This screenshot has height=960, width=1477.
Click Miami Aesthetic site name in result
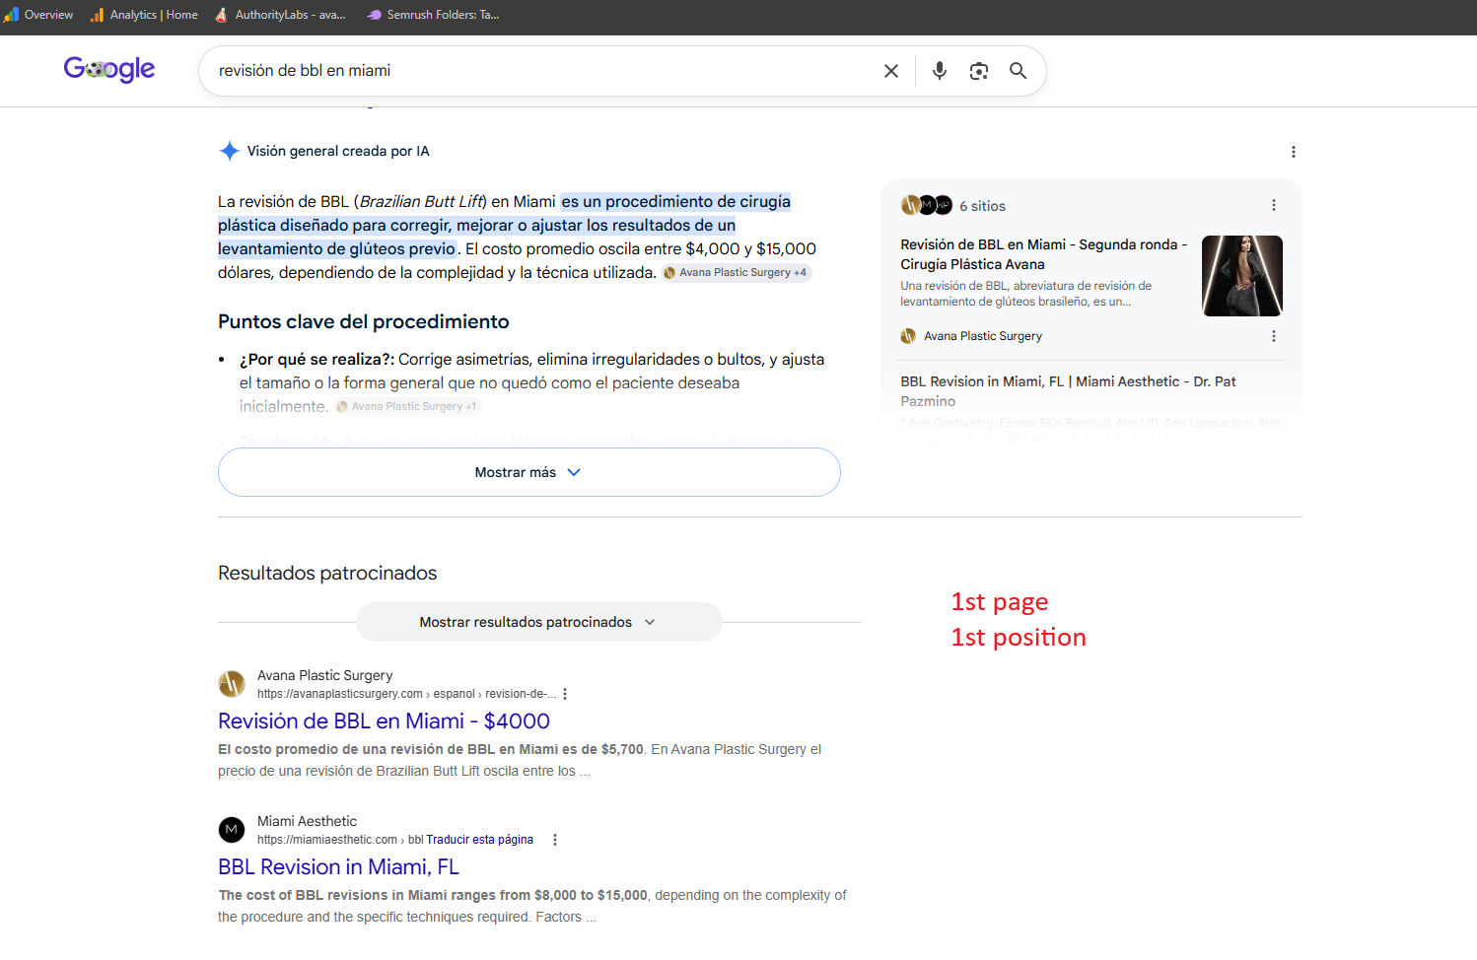pos(307,821)
